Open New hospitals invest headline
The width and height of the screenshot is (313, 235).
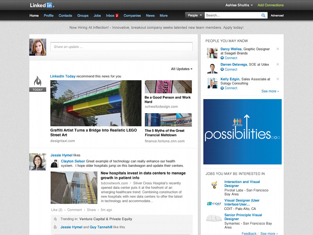[x=143, y=175]
